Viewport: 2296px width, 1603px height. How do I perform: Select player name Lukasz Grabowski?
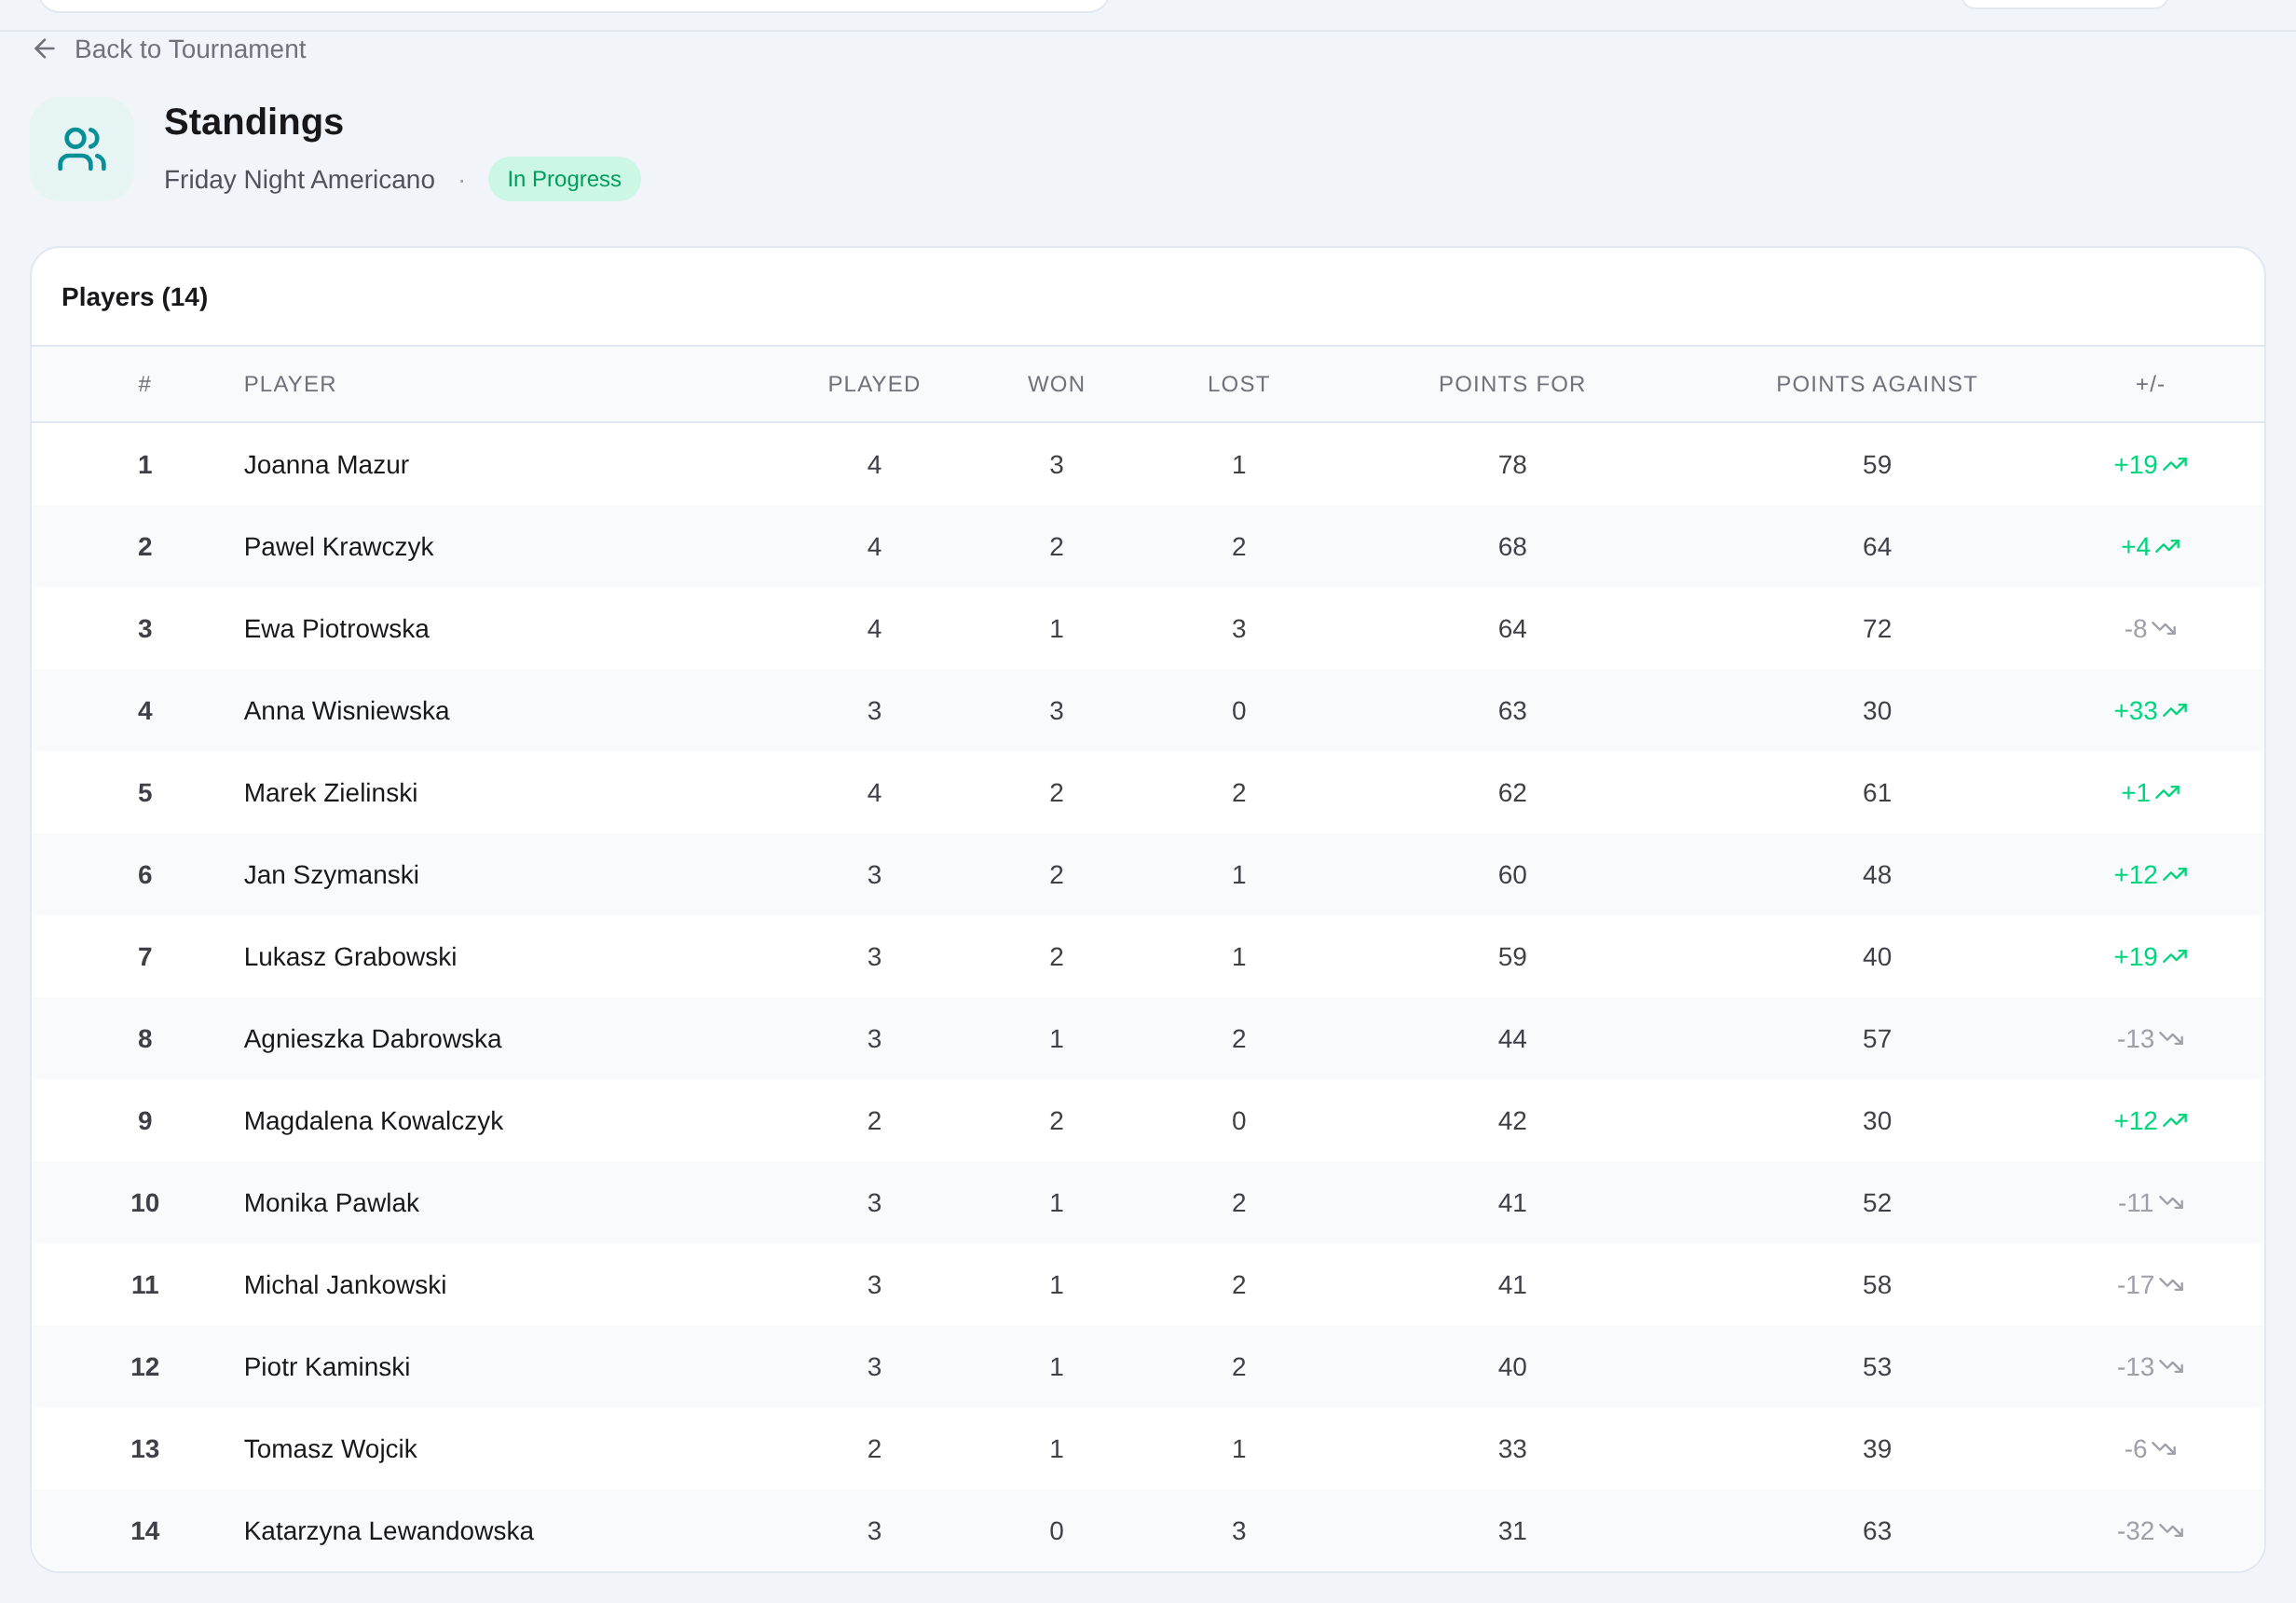(x=350, y=957)
